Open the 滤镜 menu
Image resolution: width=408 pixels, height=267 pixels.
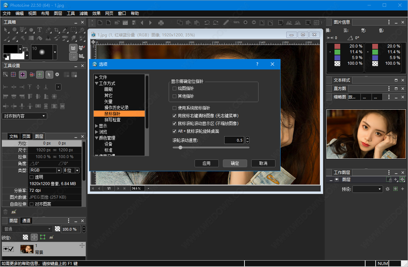tap(83, 13)
